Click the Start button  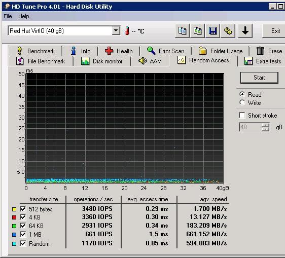[259, 78]
